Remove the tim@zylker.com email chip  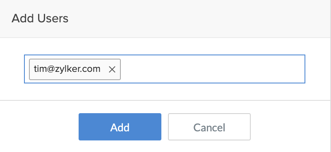coord(112,69)
